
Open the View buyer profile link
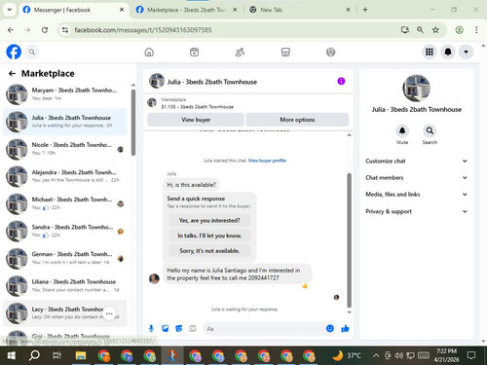point(267,161)
